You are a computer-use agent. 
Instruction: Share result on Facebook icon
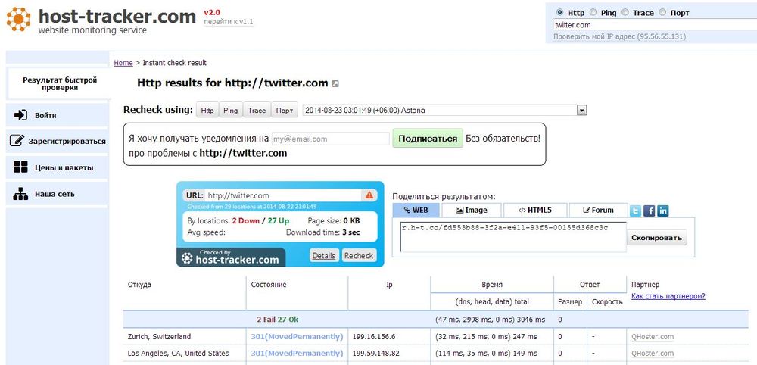[x=650, y=211]
